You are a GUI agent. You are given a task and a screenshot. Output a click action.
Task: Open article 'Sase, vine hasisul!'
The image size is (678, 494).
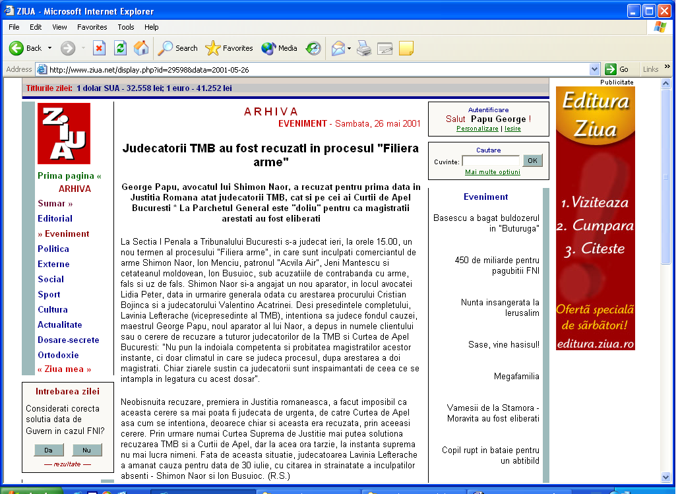click(504, 344)
